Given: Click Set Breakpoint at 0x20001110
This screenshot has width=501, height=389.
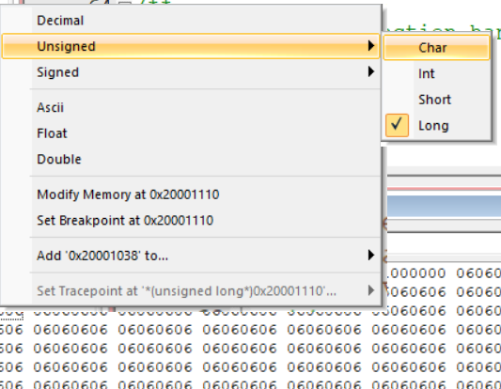Looking at the screenshot, I should point(191,221).
